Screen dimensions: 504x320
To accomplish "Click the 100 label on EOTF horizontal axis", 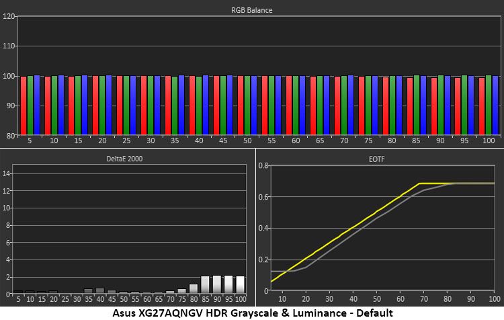I will [495, 299].
